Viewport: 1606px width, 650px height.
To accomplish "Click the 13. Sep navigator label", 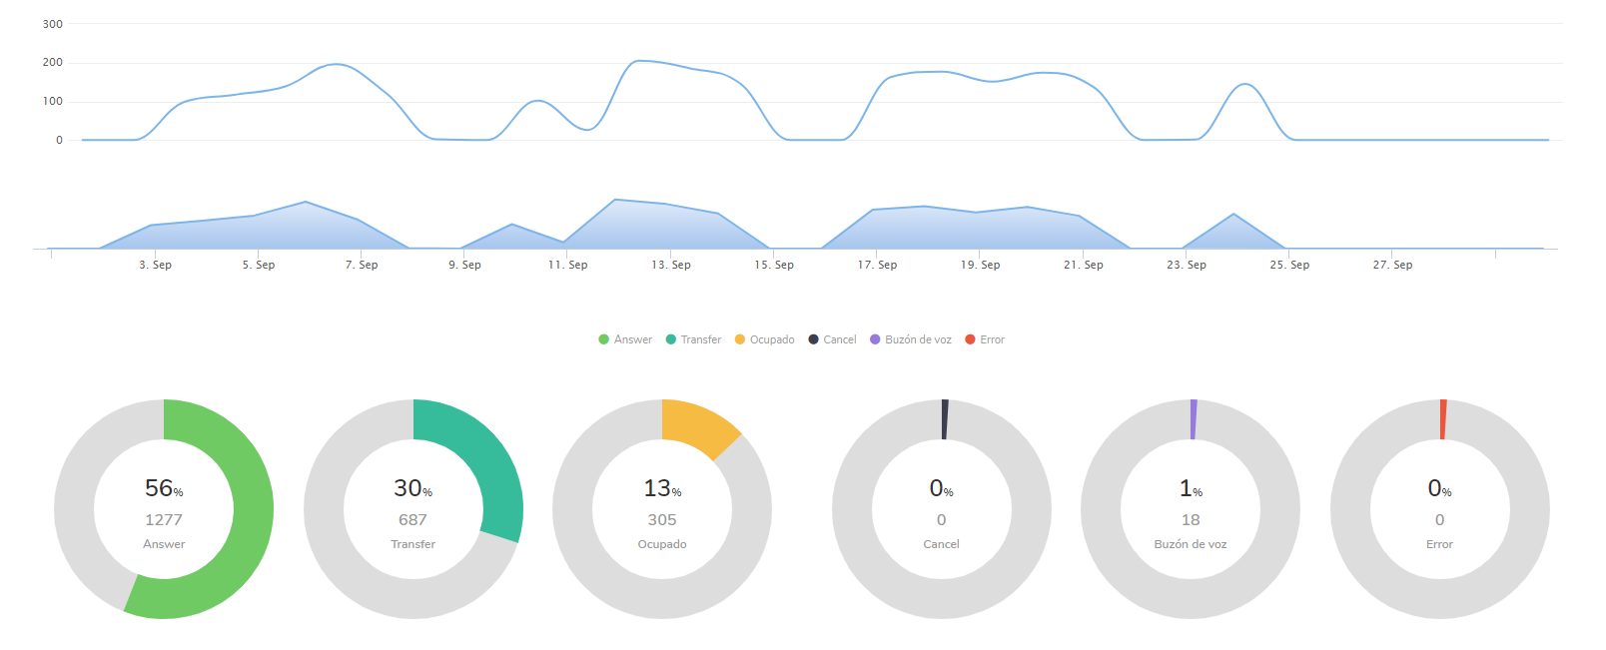I will pyautogui.click(x=671, y=265).
